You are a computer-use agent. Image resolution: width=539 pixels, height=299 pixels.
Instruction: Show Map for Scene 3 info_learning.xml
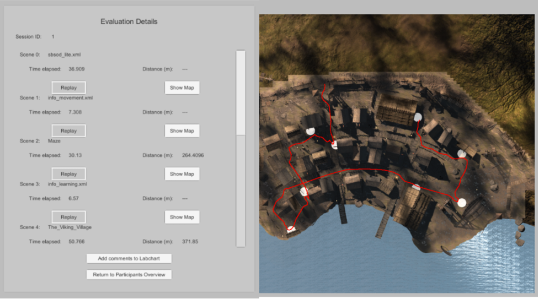pos(182,217)
